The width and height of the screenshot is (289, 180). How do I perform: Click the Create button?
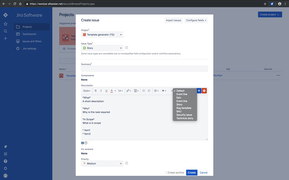[x=191, y=173]
